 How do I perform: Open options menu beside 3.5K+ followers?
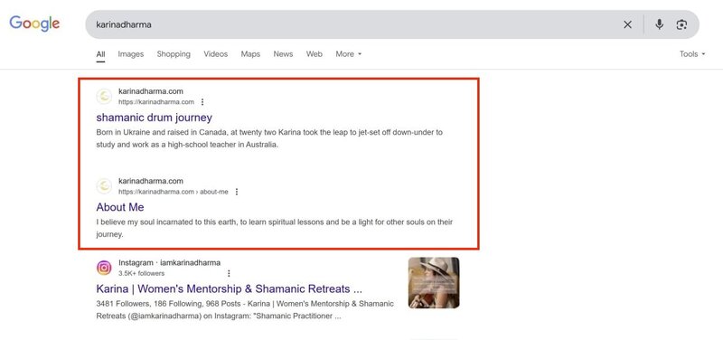[x=229, y=273]
